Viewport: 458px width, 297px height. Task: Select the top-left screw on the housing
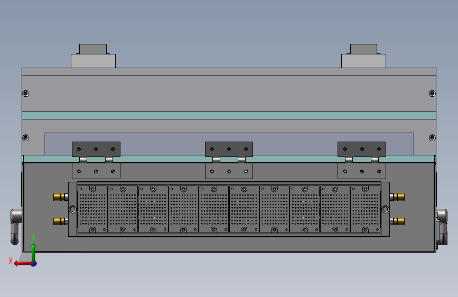coord(26,94)
